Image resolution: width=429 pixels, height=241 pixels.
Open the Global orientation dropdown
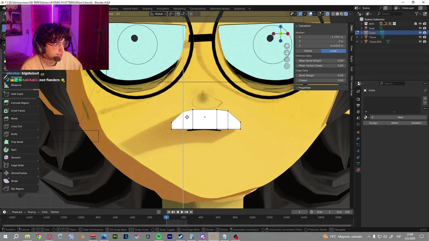click(x=158, y=14)
